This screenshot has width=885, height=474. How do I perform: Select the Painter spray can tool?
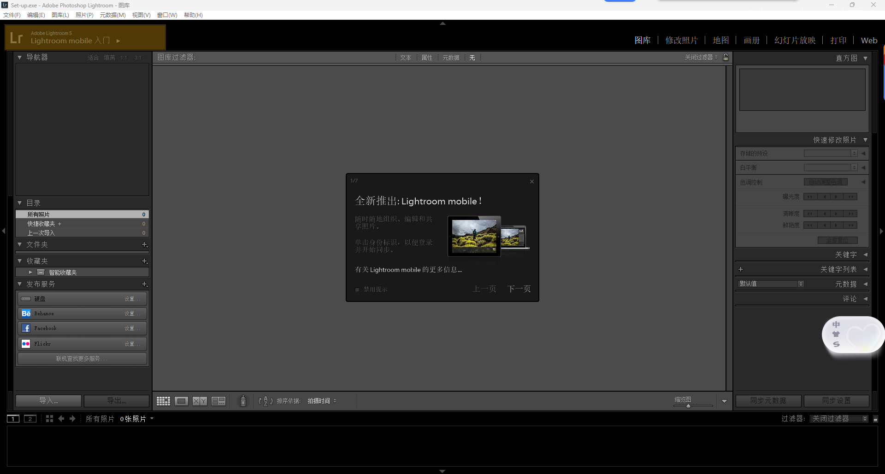243,400
